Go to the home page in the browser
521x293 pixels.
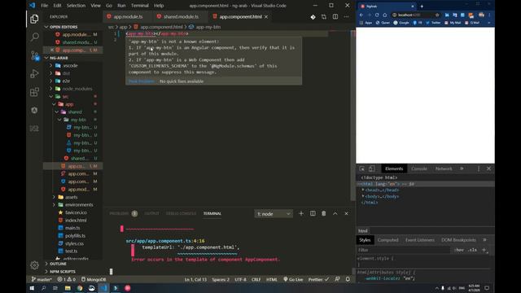[385, 15]
